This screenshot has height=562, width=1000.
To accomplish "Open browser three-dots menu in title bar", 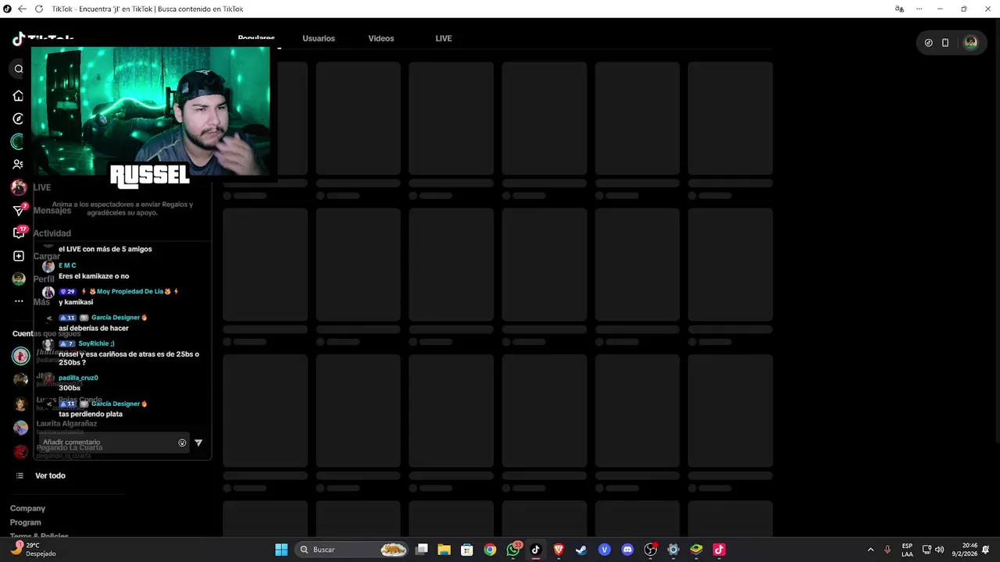I will pos(919,9).
